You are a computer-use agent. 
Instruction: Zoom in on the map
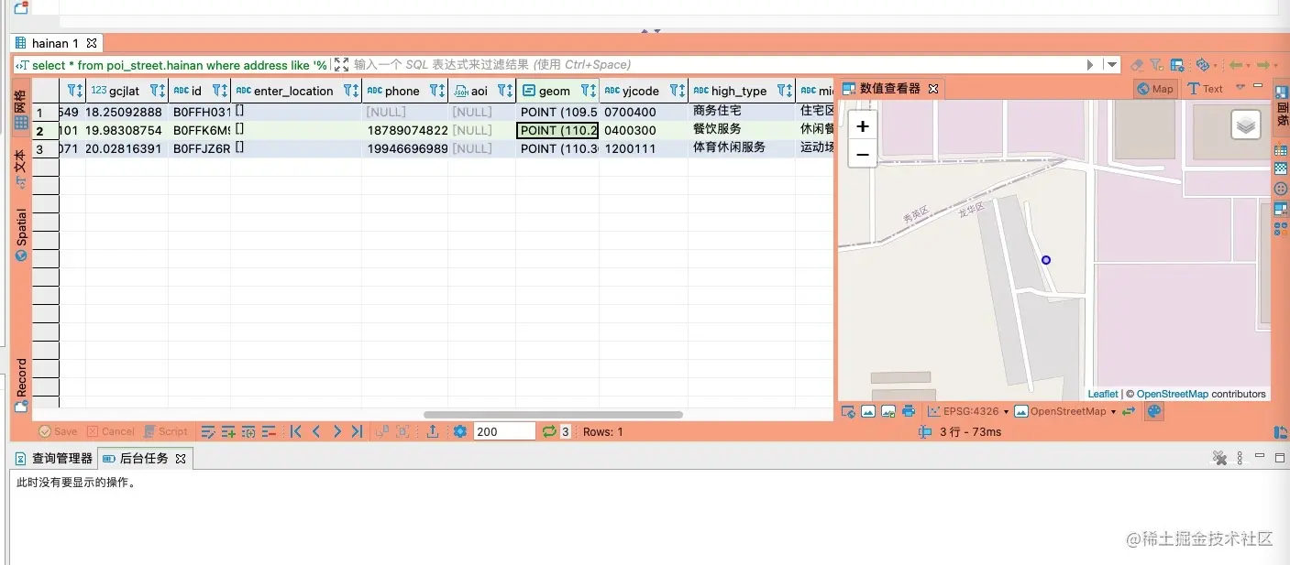[862, 126]
